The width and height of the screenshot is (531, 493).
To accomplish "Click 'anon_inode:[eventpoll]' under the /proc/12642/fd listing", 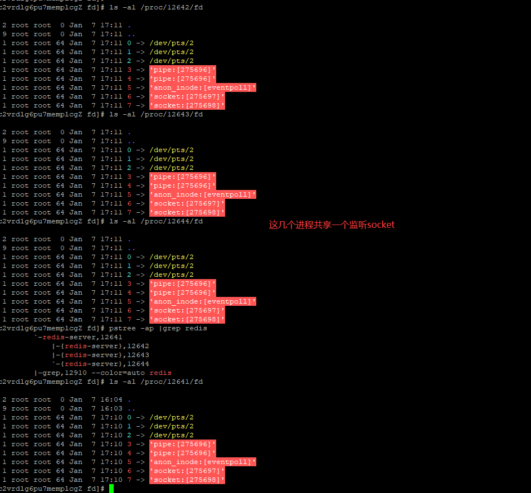I will point(202,87).
